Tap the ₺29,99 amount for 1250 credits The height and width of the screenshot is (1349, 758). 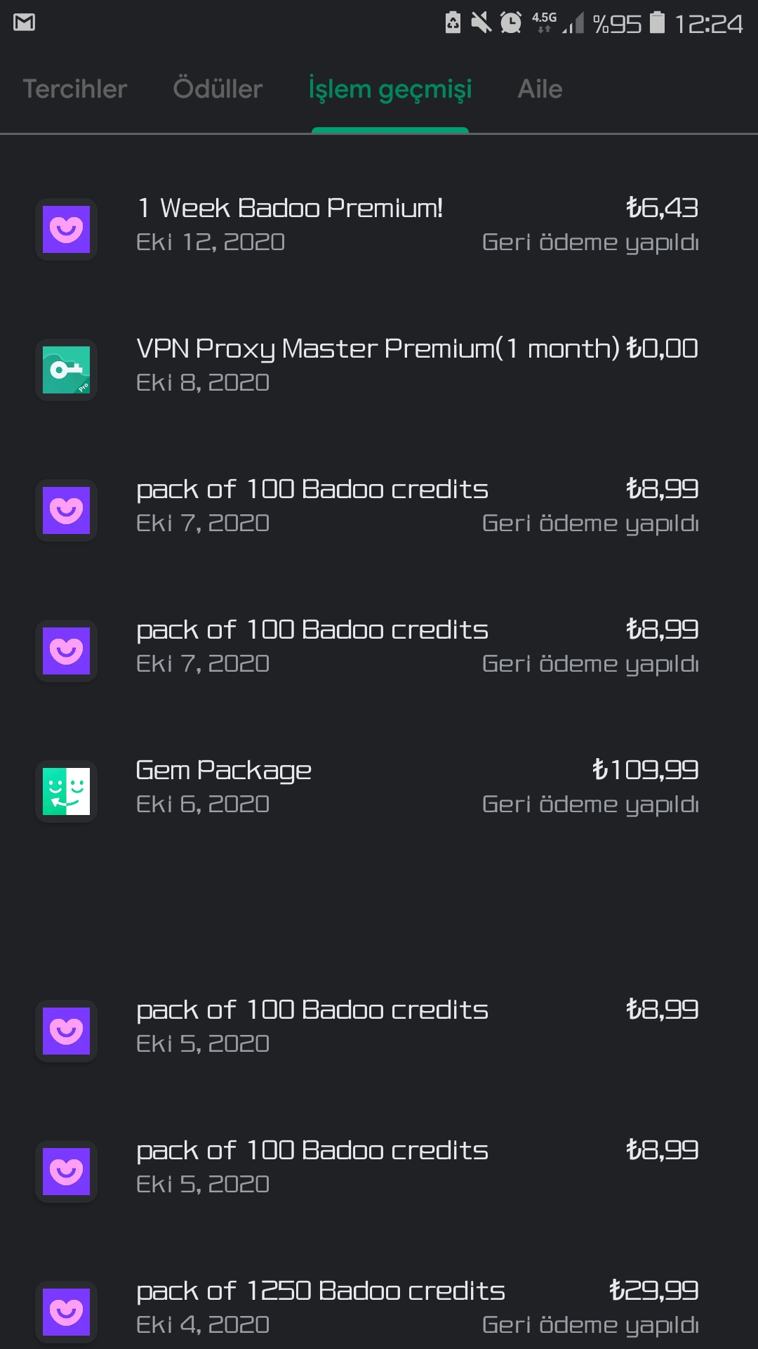(x=653, y=1291)
